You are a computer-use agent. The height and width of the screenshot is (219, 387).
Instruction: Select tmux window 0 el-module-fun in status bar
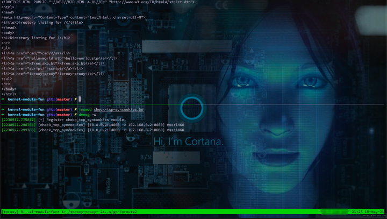point(40,212)
